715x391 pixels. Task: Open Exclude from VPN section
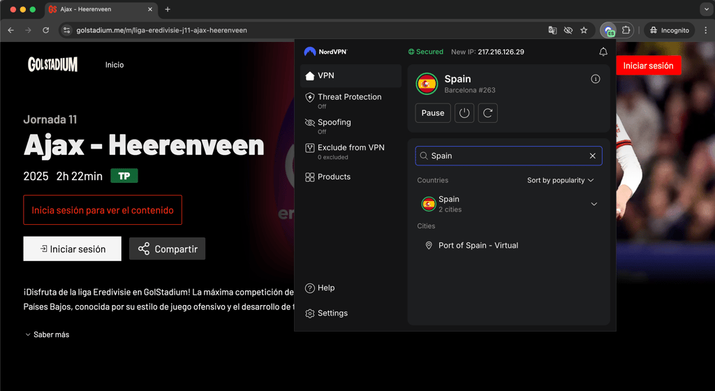point(351,152)
